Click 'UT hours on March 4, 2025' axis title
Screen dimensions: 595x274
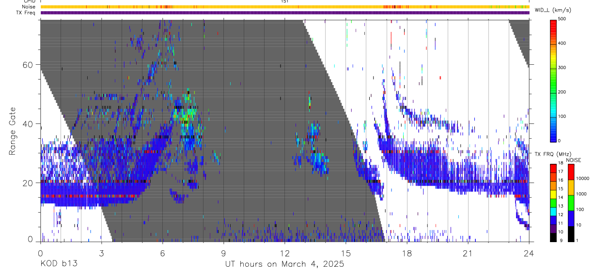coord(284,264)
